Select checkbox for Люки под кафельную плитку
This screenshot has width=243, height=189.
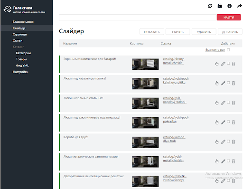(x=228, y=83)
